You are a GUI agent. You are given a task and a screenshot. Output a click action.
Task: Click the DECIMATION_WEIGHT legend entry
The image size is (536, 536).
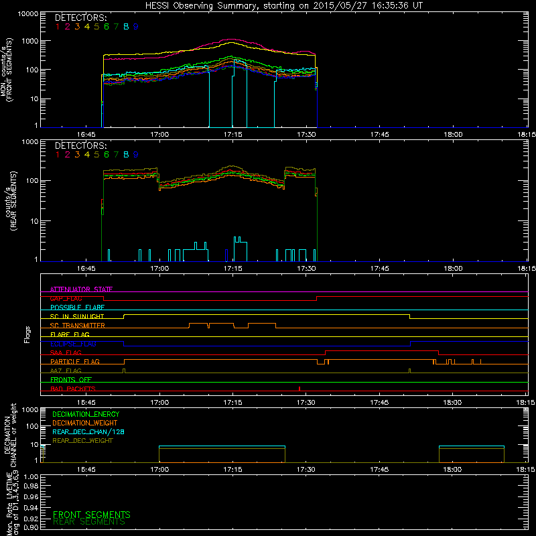tap(85, 423)
